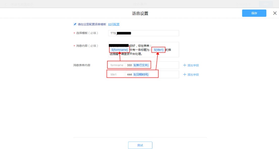Click 添加字段 text for the title1 row
279x149 pixels.
pyautogui.click(x=193, y=75)
